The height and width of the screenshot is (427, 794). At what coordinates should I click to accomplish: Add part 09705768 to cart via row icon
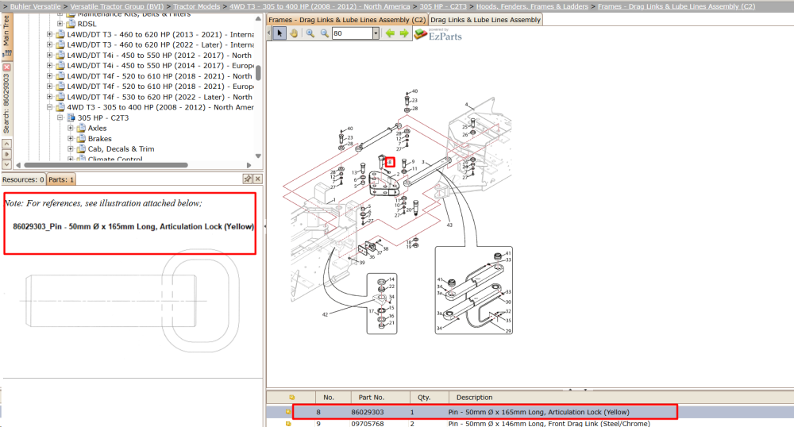(288, 424)
